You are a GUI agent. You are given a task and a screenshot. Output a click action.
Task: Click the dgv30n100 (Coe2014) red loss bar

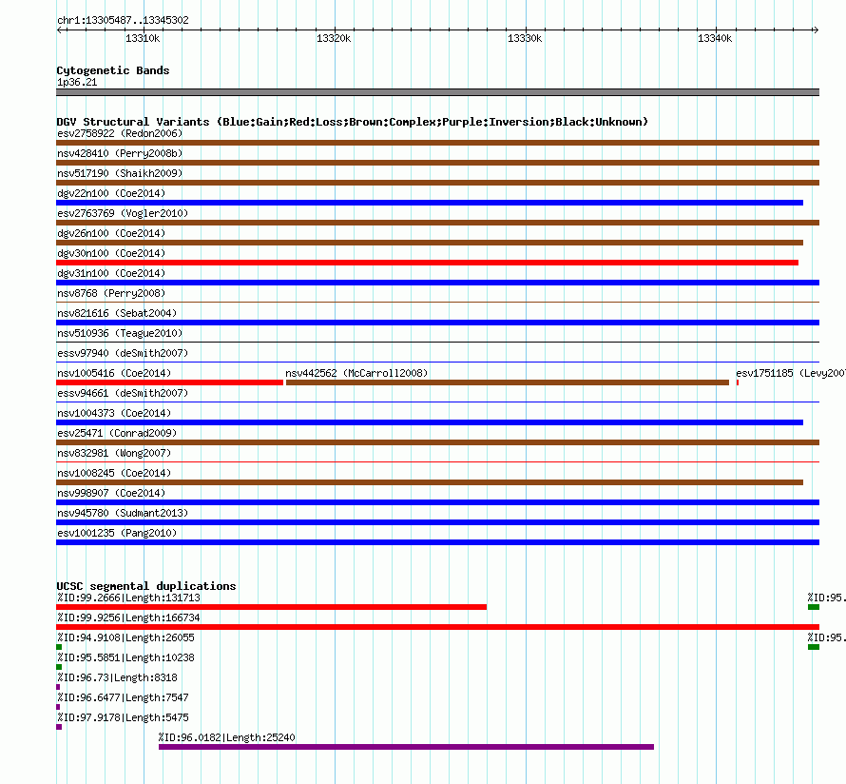click(x=428, y=263)
